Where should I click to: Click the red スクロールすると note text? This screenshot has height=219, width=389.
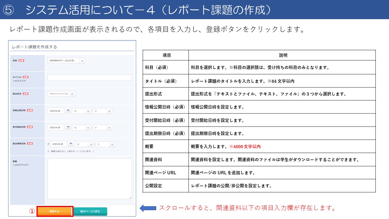tap(247, 208)
